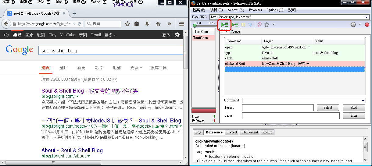This screenshot has width=372, height=166.
Task: Toggle the red Record button in Selenium IDE
Action: pos(367,25)
